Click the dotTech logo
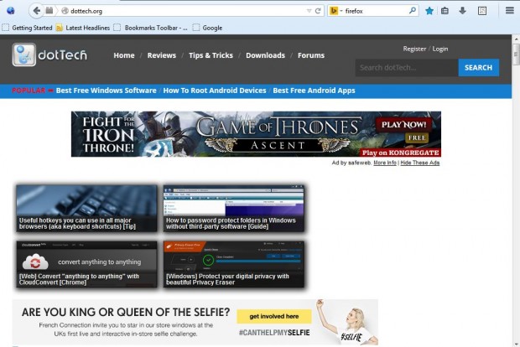This screenshot has height=347, width=520. (49, 54)
